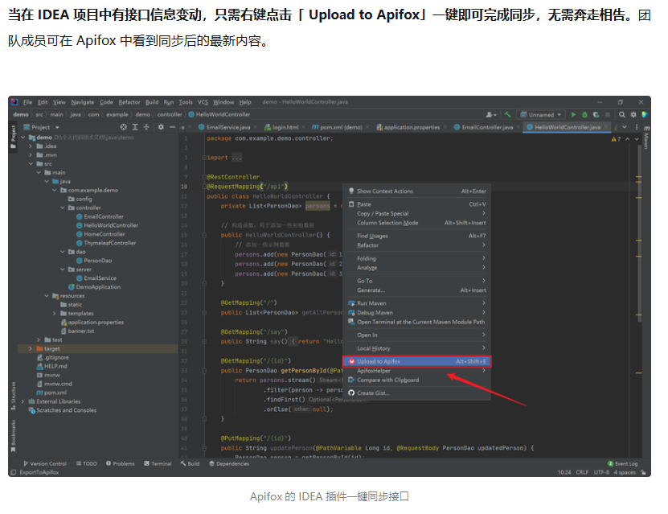The image size is (668, 514).
Task: Click the UTF-8 encoding status item
Action: pyautogui.click(x=601, y=472)
